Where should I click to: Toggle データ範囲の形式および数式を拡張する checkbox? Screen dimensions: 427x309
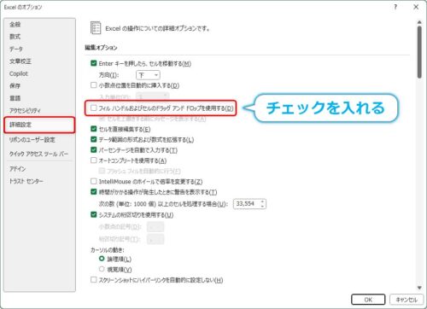(93, 139)
